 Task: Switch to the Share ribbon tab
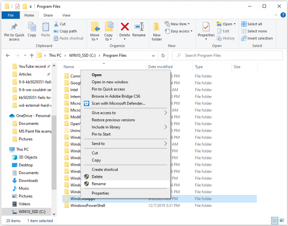48,15
